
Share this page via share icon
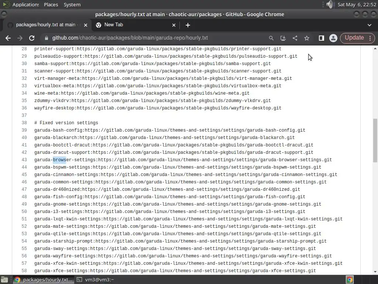pyautogui.click(x=295, y=38)
